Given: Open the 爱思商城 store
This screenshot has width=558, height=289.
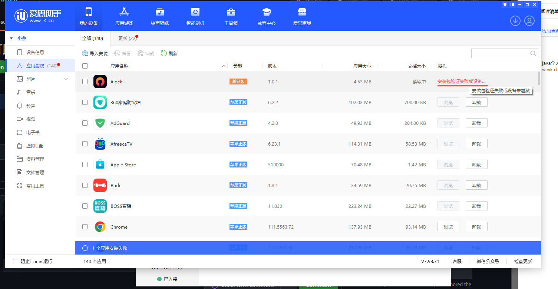Looking at the screenshot, I should click(x=302, y=16).
